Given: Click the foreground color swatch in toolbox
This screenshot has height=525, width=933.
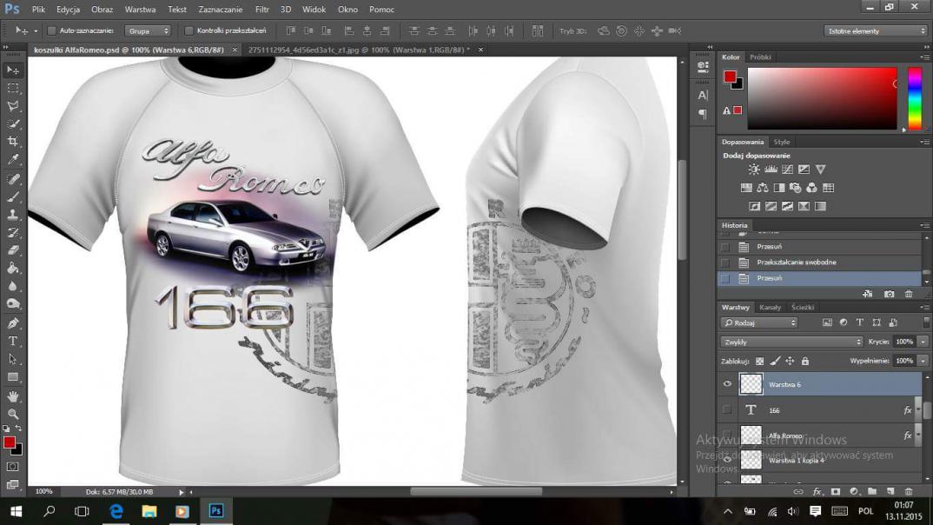Looking at the screenshot, I should pos(9,442).
